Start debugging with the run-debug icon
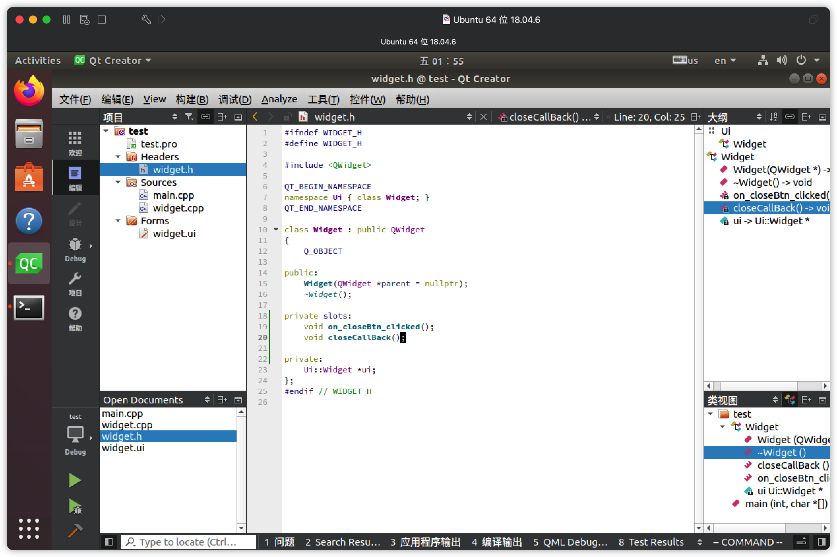837x557 pixels. click(x=75, y=506)
